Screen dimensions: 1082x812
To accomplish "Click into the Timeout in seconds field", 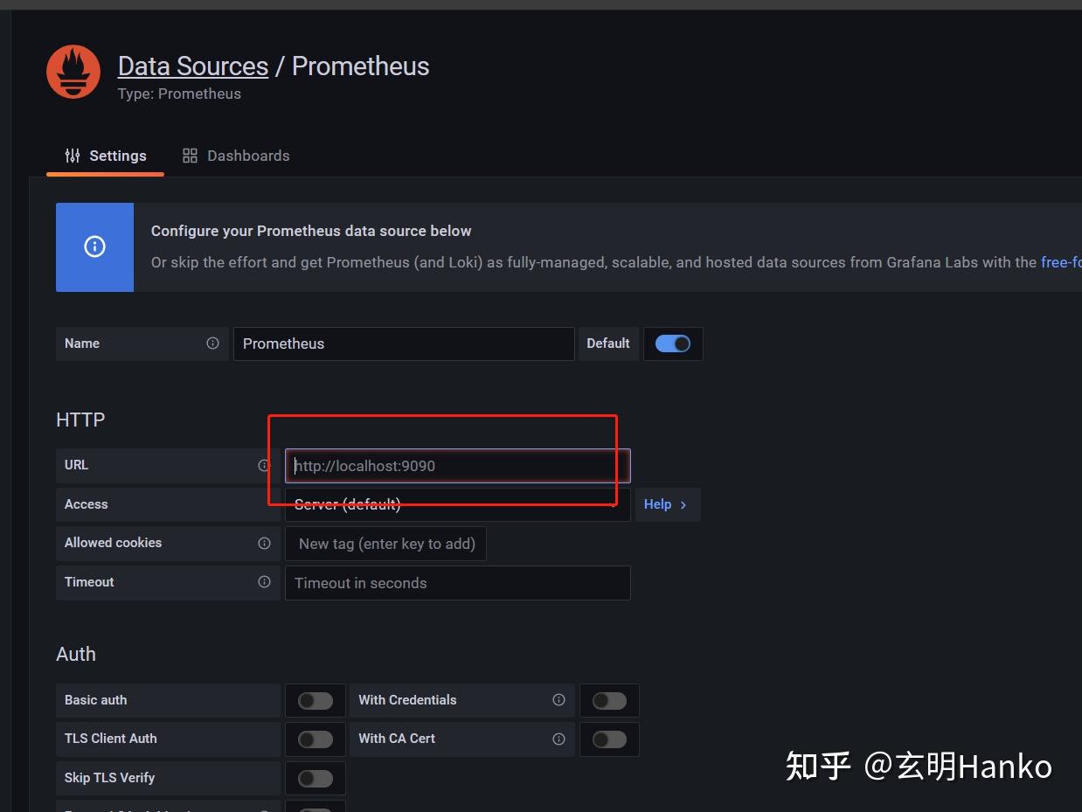I will (x=456, y=583).
